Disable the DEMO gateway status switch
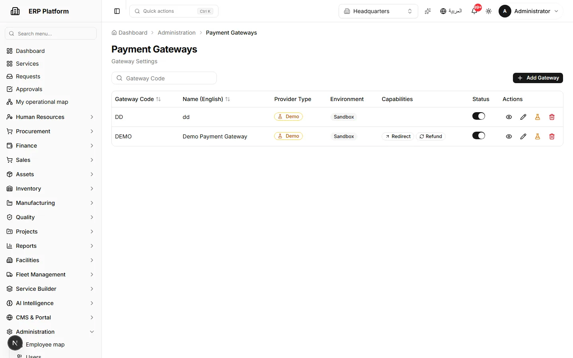This screenshot has width=573, height=358. [x=479, y=136]
